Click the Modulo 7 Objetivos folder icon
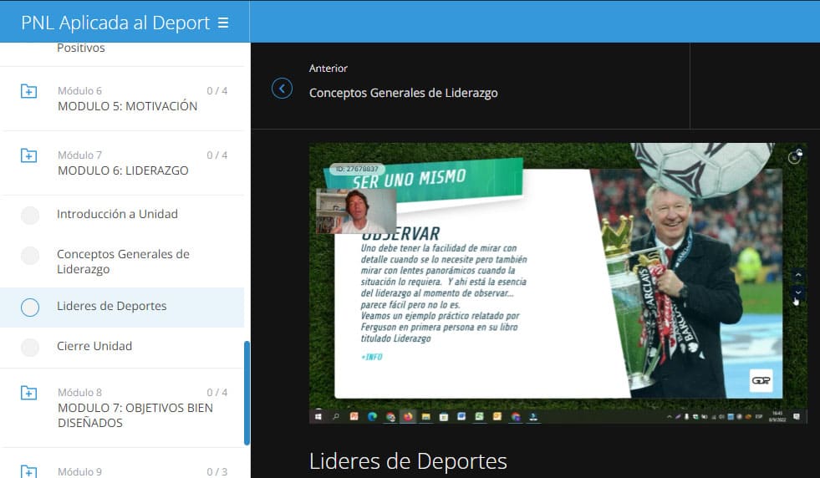The height and width of the screenshot is (478, 820). pyautogui.click(x=28, y=393)
